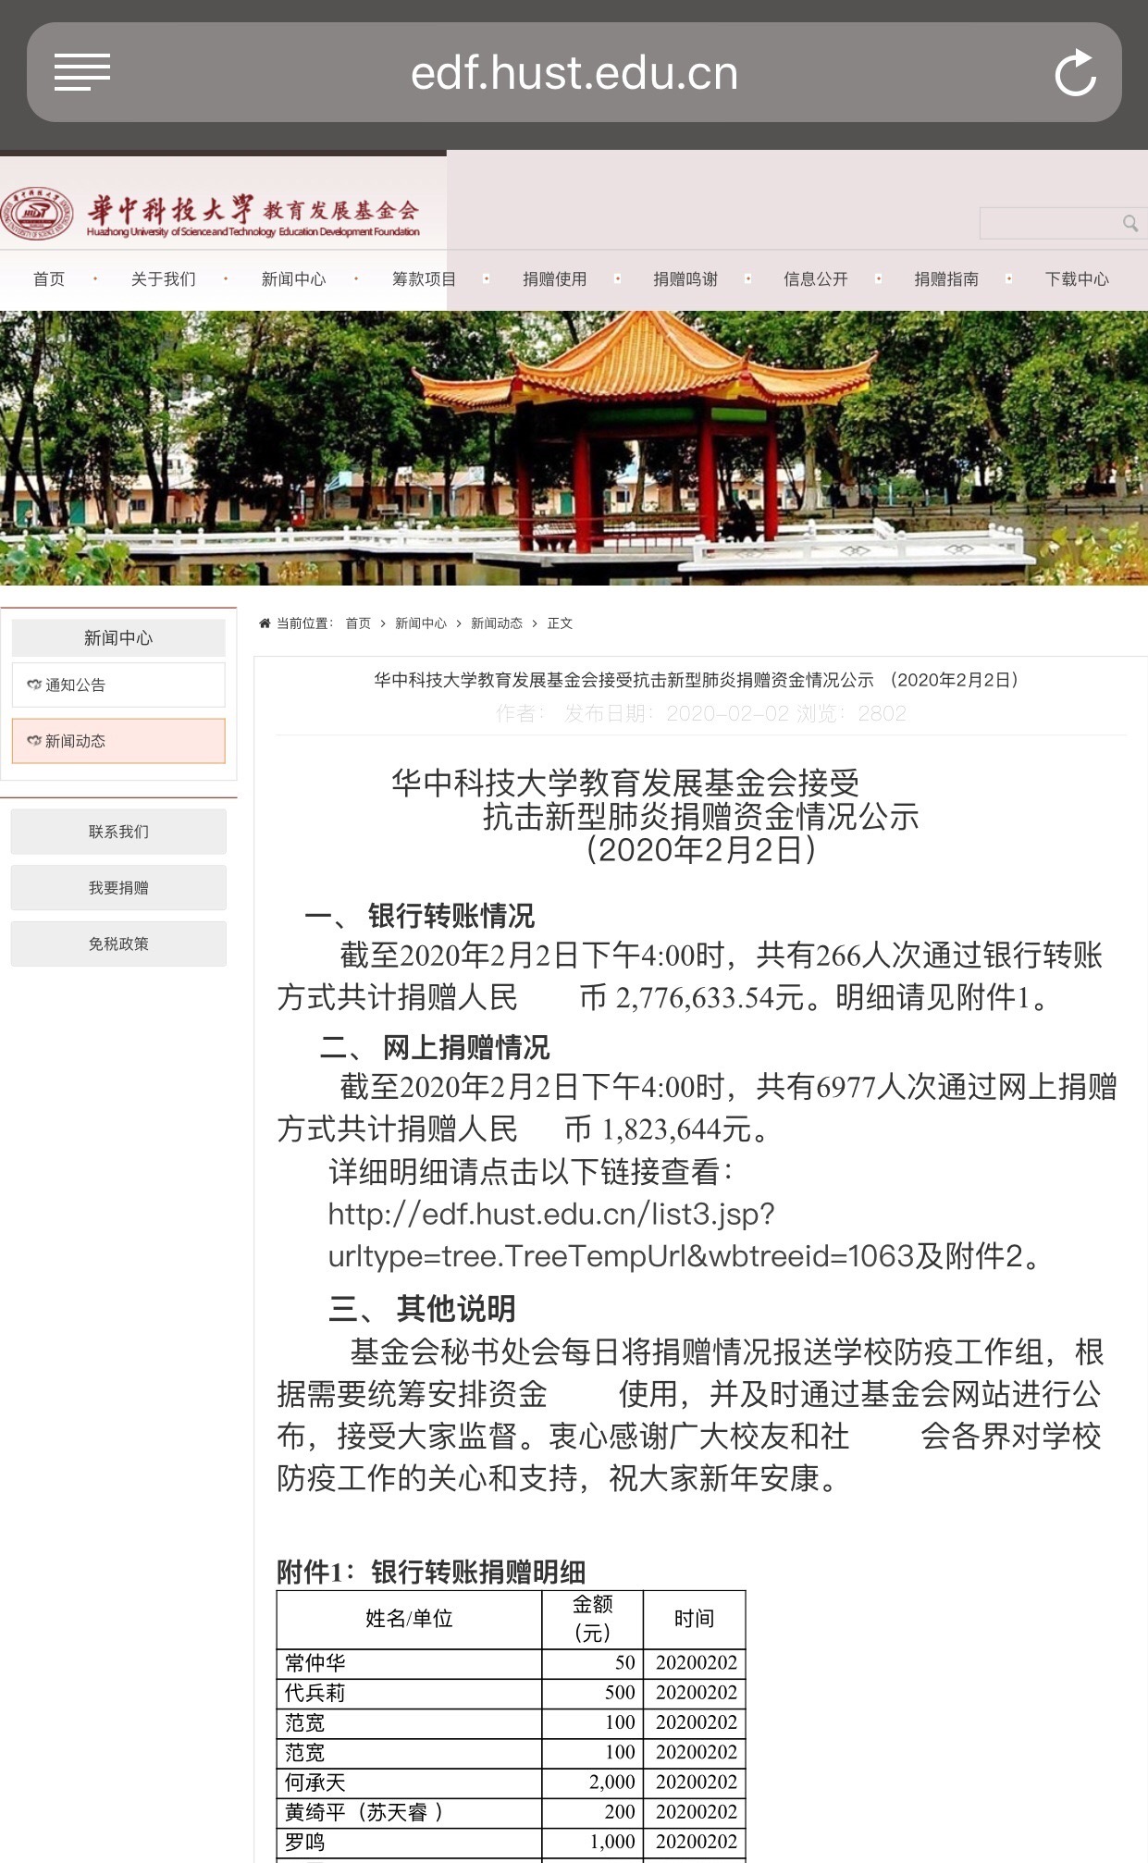Open the browser hamburger menu icon

[81, 72]
